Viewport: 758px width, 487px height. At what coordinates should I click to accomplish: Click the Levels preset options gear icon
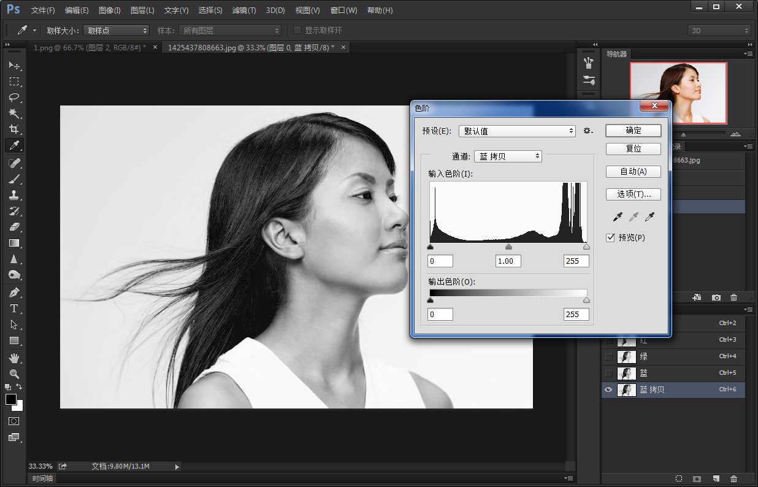pos(588,131)
